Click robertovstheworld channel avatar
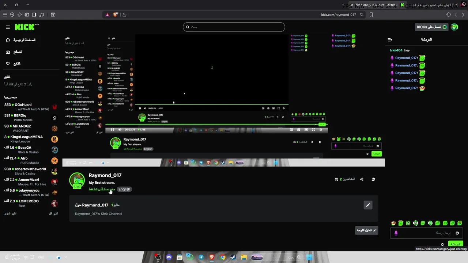 (54, 171)
